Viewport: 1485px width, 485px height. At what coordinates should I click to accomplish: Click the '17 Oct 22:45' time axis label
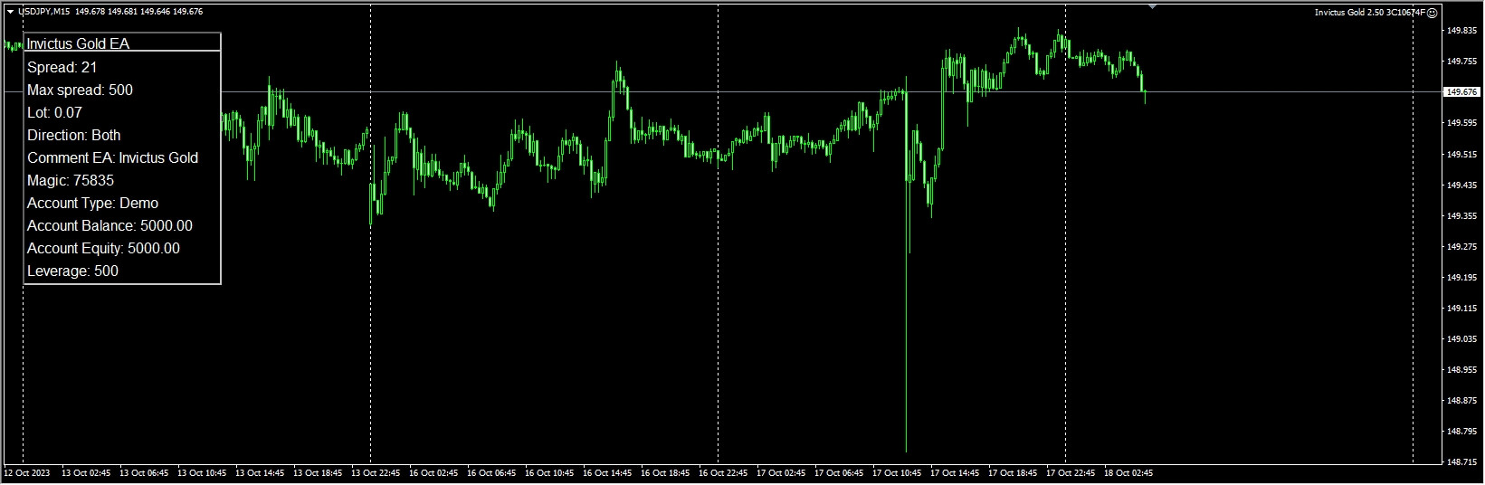coord(1071,472)
